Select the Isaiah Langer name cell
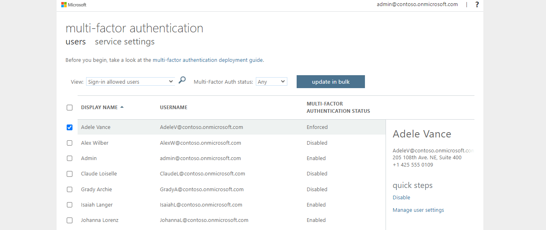The height and width of the screenshot is (230, 546). tap(97, 205)
